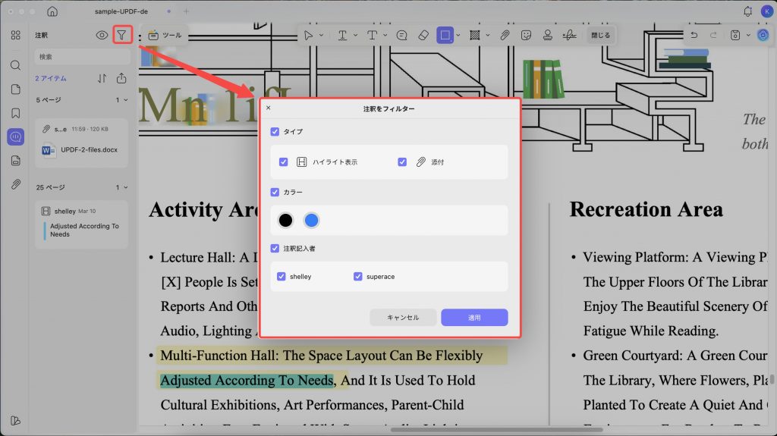Open the sticker tool icon
The width and height of the screenshot is (777, 436).
(527, 35)
